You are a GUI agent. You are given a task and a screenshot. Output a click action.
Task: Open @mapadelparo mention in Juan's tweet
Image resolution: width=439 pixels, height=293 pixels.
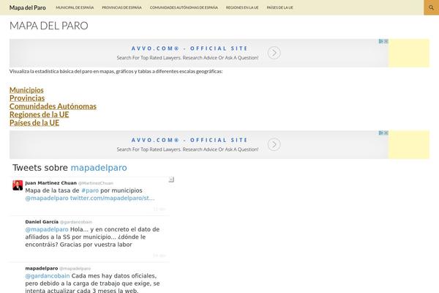[x=47, y=198]
